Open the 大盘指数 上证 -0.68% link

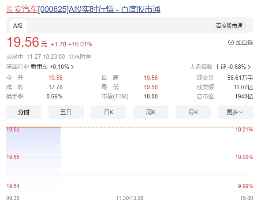coord(220,67)
